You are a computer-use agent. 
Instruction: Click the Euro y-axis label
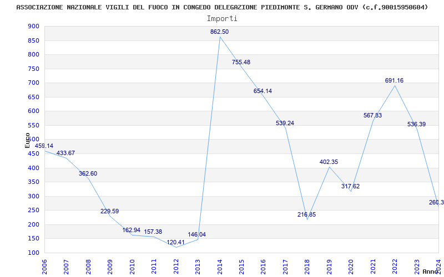[27, 140]
